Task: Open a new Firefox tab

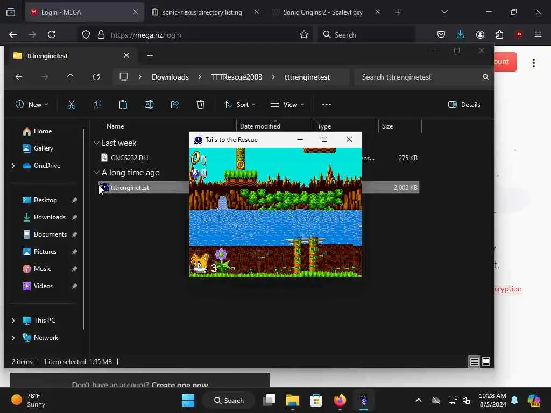Action: [398, 12]
